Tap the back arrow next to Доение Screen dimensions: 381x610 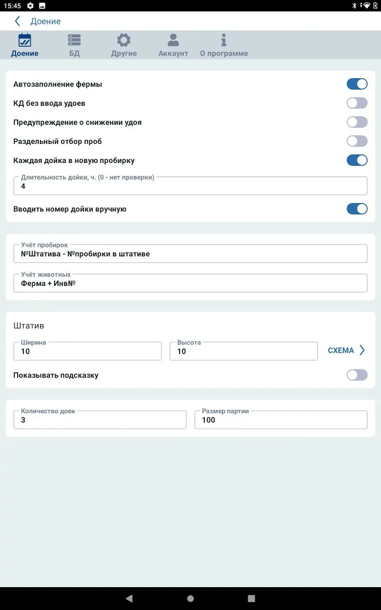click(x=18, y=21)
